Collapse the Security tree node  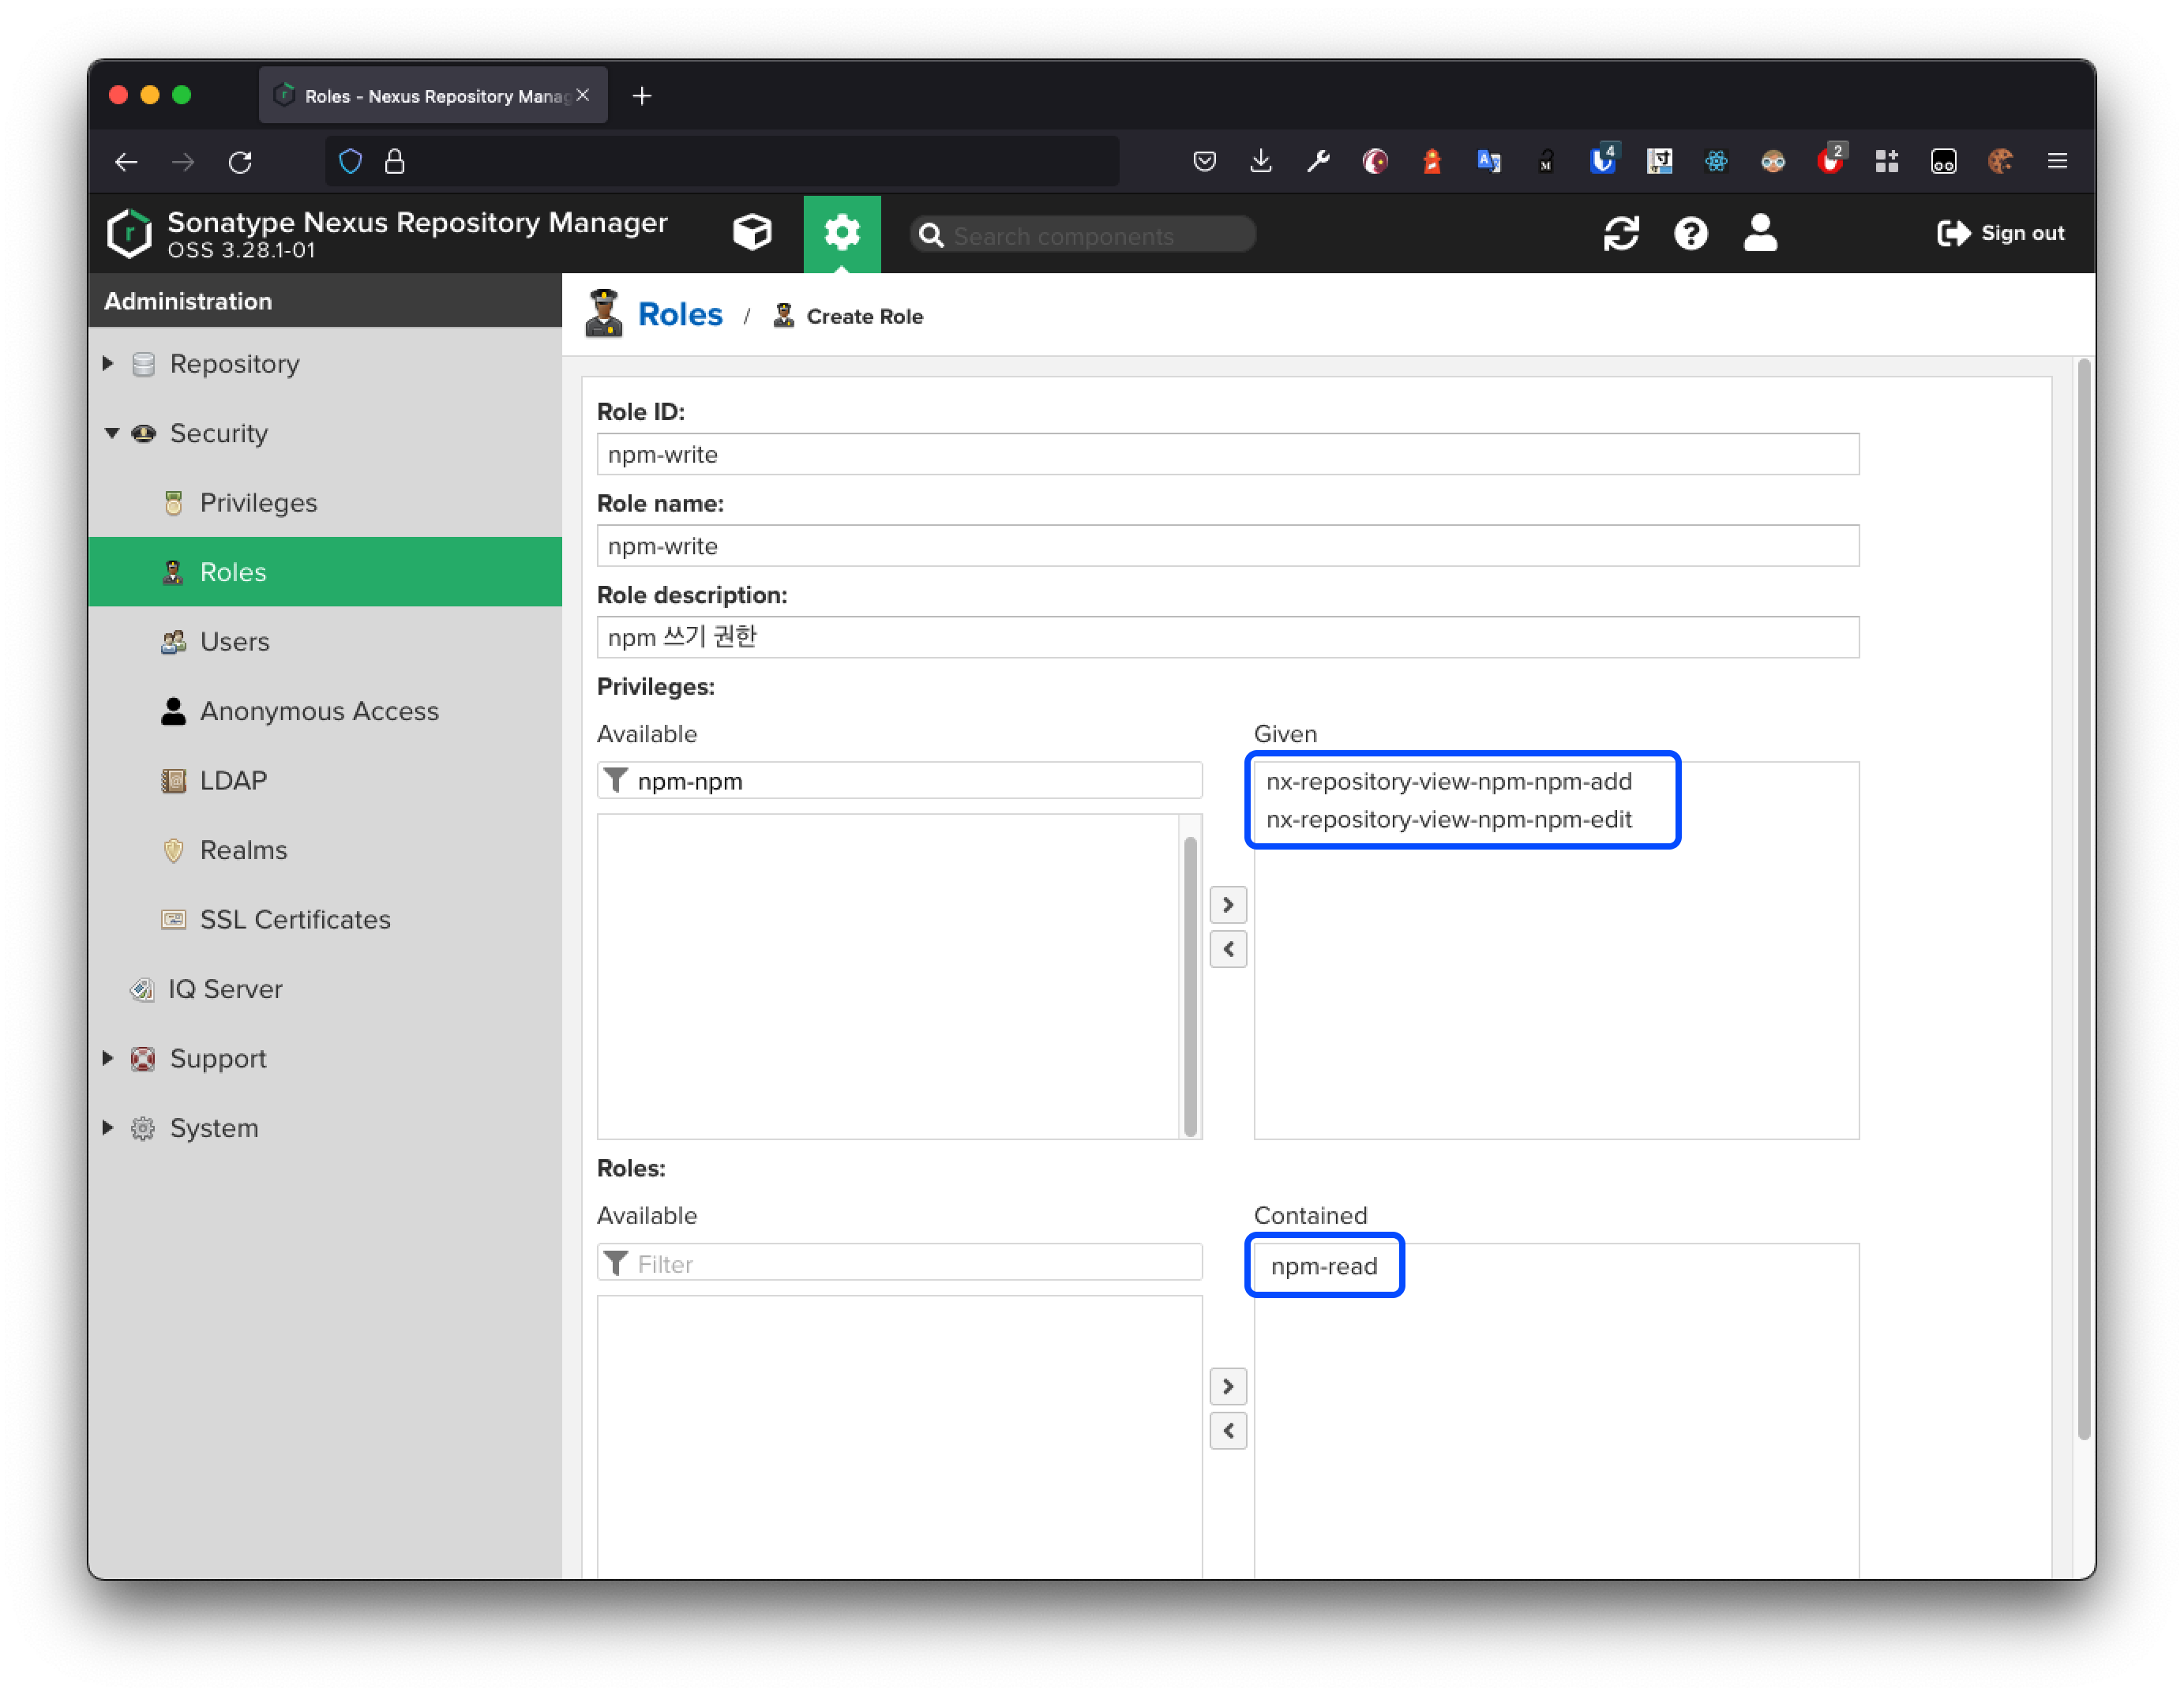tap(112, 433)
